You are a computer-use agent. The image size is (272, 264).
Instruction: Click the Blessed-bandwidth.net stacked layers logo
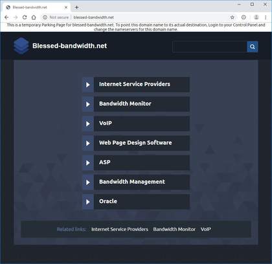(x=21, y=46)
